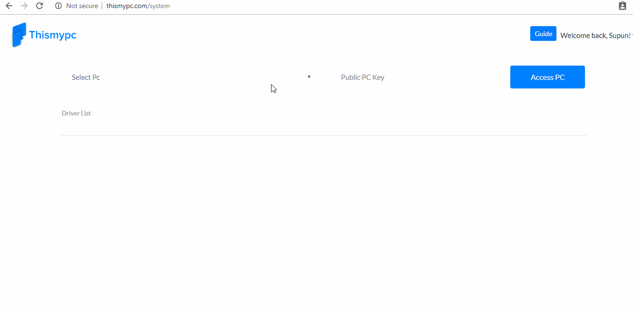Image resolution: width=633 pixels, height=310 pixels.
Task: Click the Welcome back, Supun! greeting text
Action: [x=595, y=35]
